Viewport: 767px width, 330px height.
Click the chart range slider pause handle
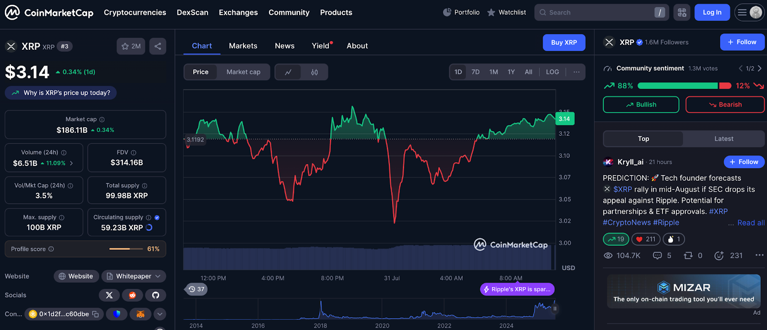555,308
